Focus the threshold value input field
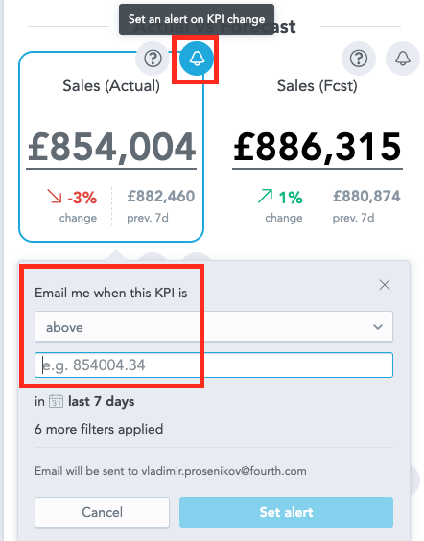Screen dimensions: 424x541 [x=214, y=365]
